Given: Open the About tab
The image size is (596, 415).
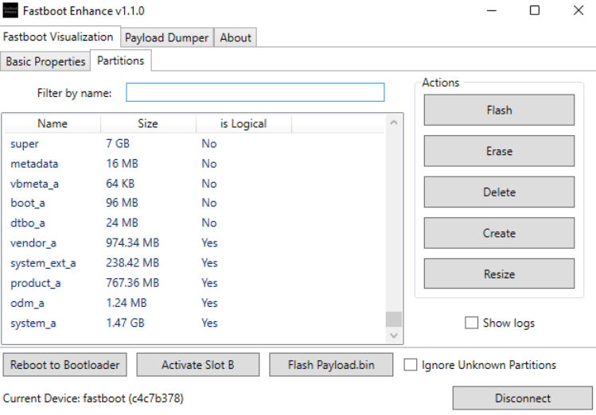Looking at the screenshot, I should coord(236,37).
